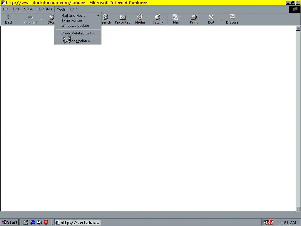Click the Windows flag logo in the menu bar corner
This screenshot has width=301, height=226.
pyautogui.click(x=295, y=9)
